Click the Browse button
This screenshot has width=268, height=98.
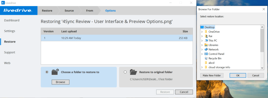point(60,82)
